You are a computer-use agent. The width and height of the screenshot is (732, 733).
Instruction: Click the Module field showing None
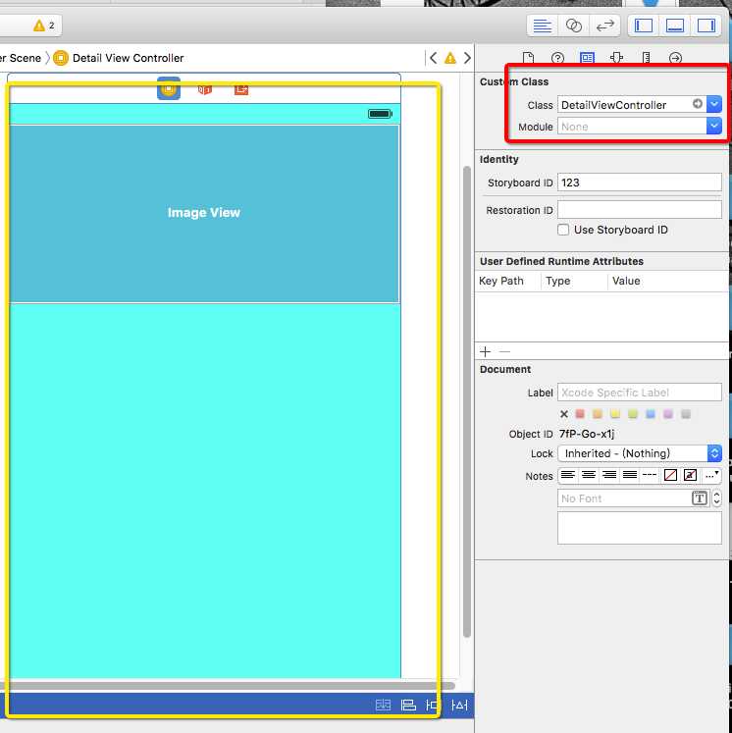coord(632,127)
